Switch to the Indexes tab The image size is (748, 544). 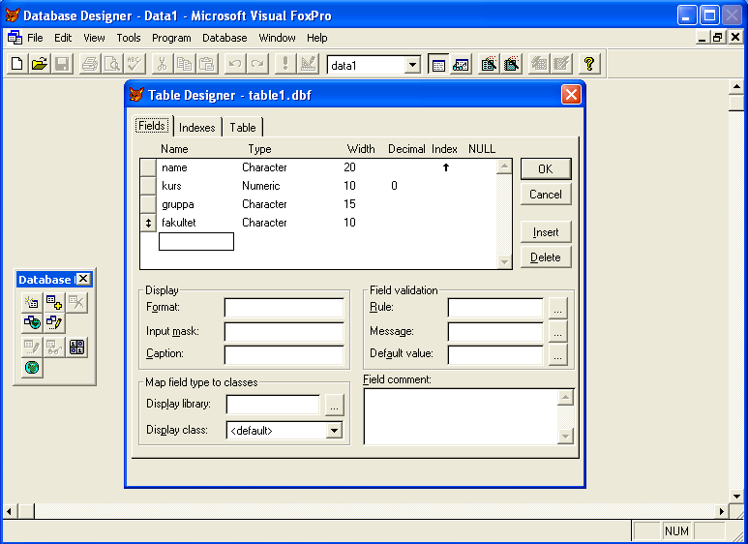(x=197, y=128)
